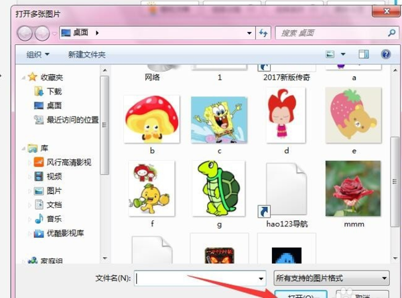
Task: Expand the 音乐 tree node
Action: (29, 220)
